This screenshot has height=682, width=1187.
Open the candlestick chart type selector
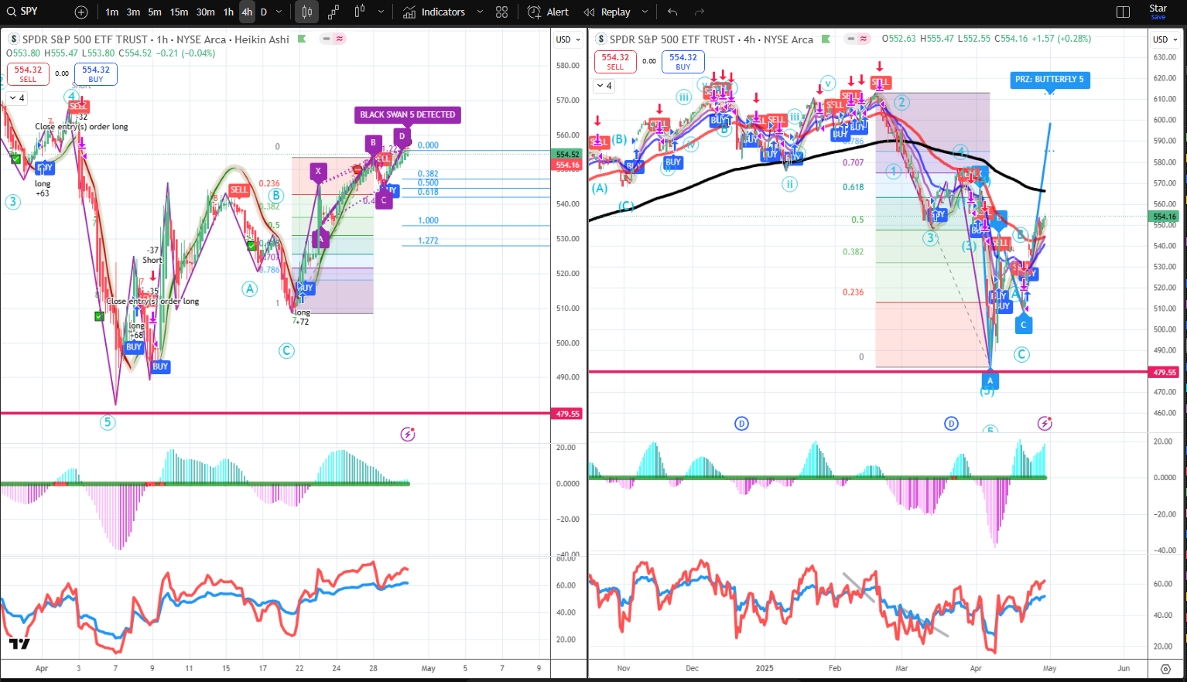pyautogui.click(x=307, y=12)
